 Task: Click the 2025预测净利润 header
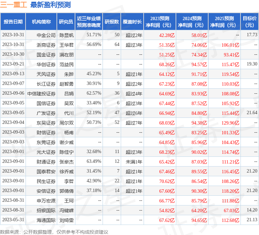click(224, 21)
